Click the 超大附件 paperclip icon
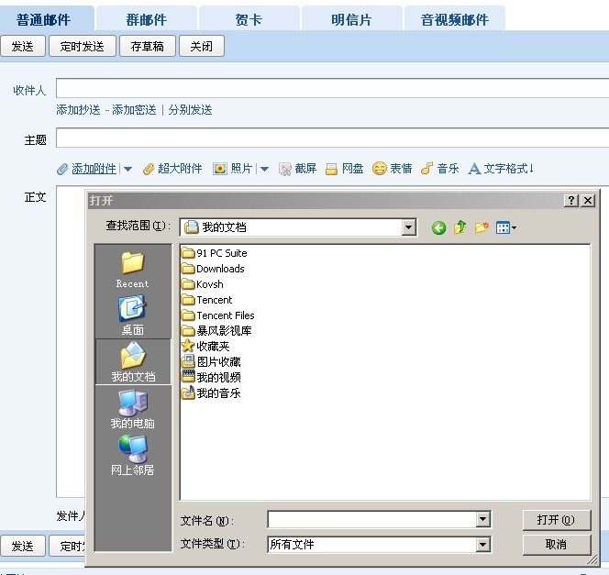 pyautogui.click(x=149, y=169)
